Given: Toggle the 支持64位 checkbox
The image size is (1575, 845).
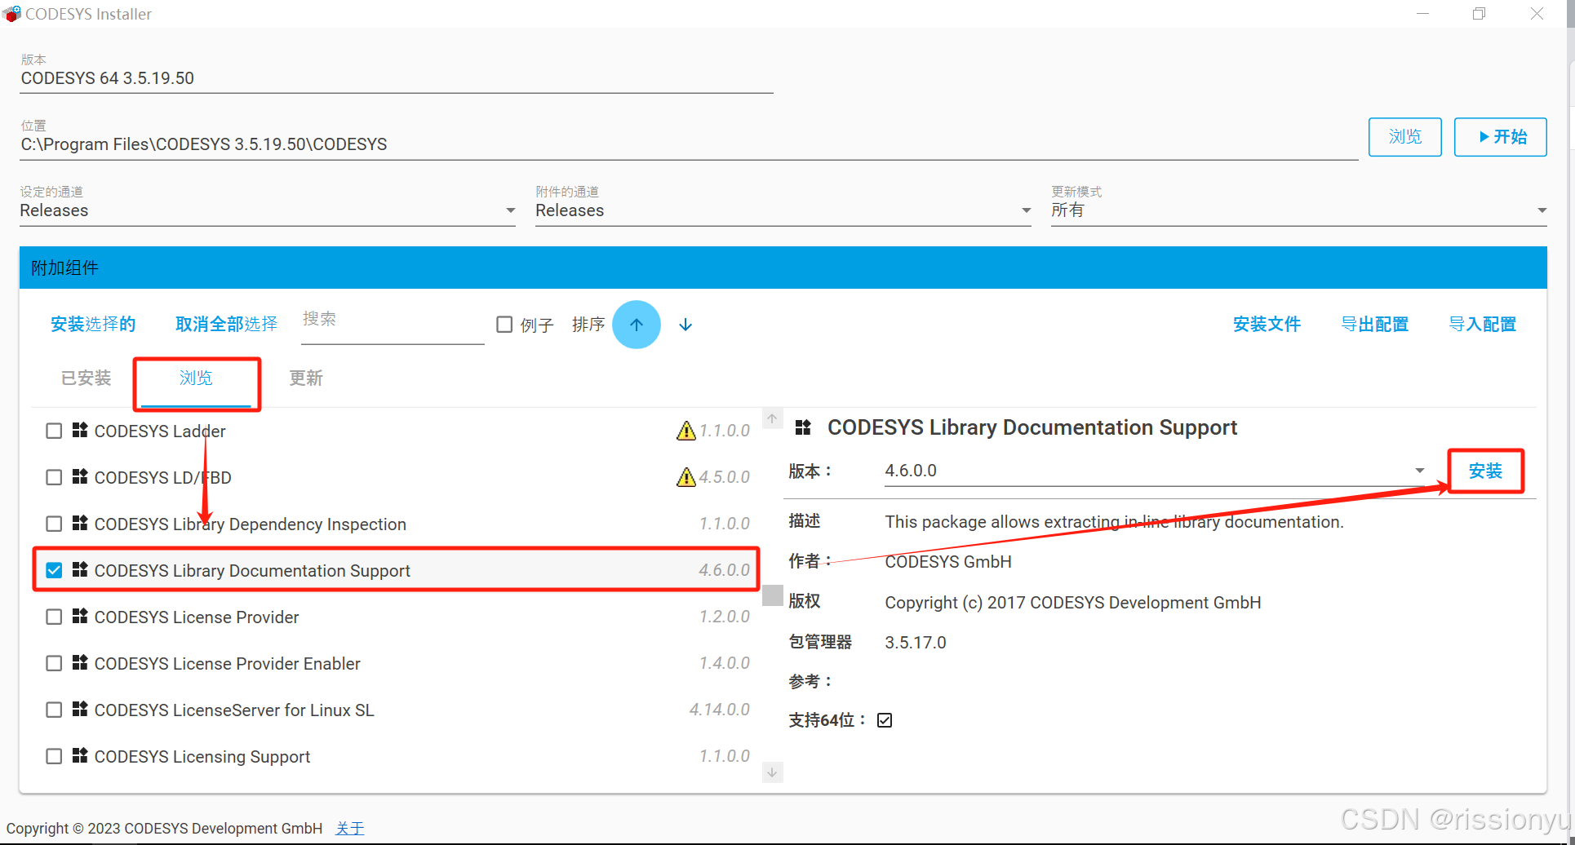Looking at the screenshot, I should [x=885, y=719].
